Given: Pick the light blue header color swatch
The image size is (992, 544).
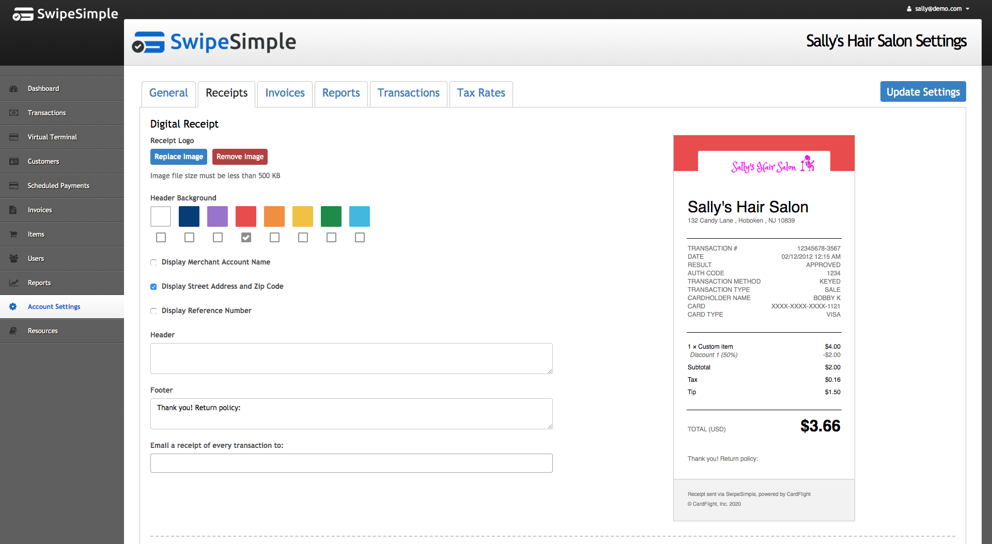Looking at the screenshot, I should pyautogui.click(x=360, y=216).
